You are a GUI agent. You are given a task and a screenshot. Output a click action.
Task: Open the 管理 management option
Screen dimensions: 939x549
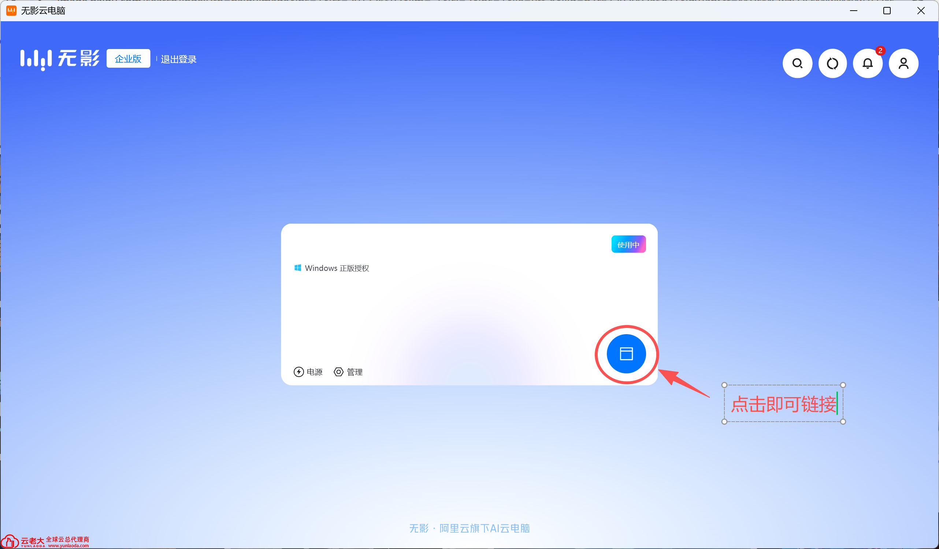click(x=348, y=372)
